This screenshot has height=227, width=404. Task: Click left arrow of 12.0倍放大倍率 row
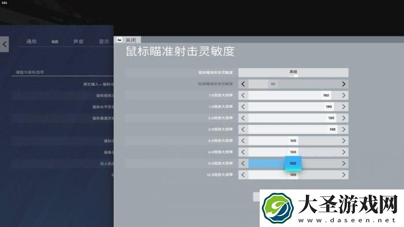(x=243, y=174)
